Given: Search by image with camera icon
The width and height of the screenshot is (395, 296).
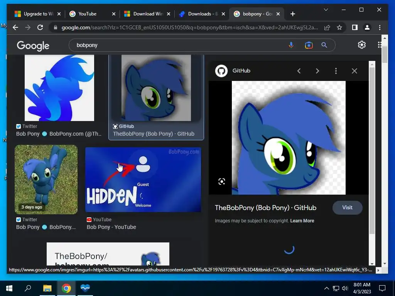Looking at the screenshot, I should pos(309,45).
